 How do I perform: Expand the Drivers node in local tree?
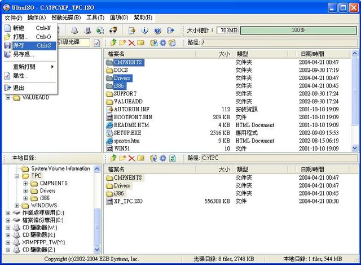[x=25, y=191]
